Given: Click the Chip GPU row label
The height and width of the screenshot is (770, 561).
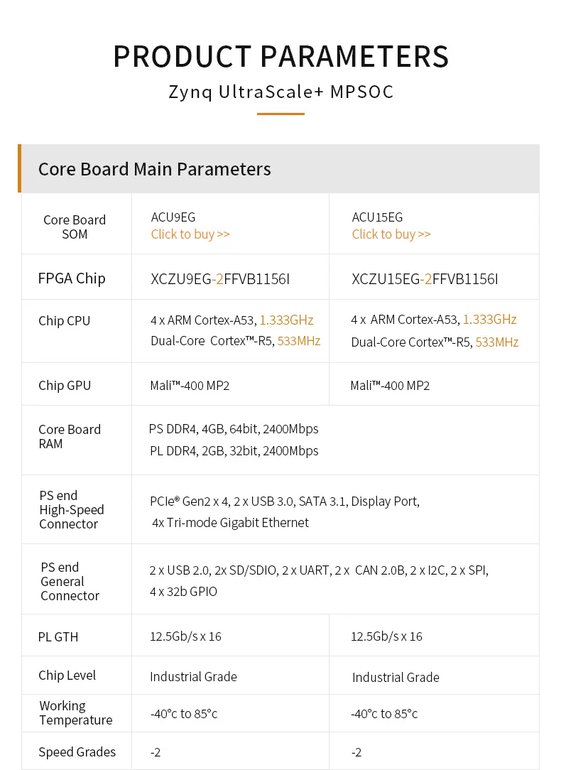Looking at the screenshot, I should tap(65, 386).
